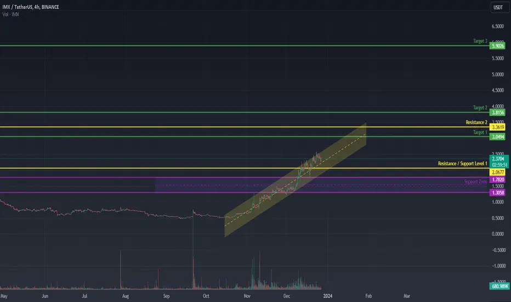Click the Nov date on time axis
Screen dimensions: 511x302
tap(247, 296)
